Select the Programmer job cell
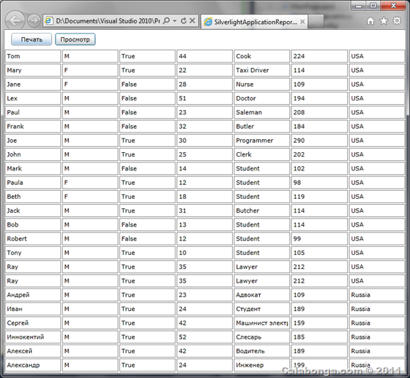410x378 pixels. [x=261, y=141]
